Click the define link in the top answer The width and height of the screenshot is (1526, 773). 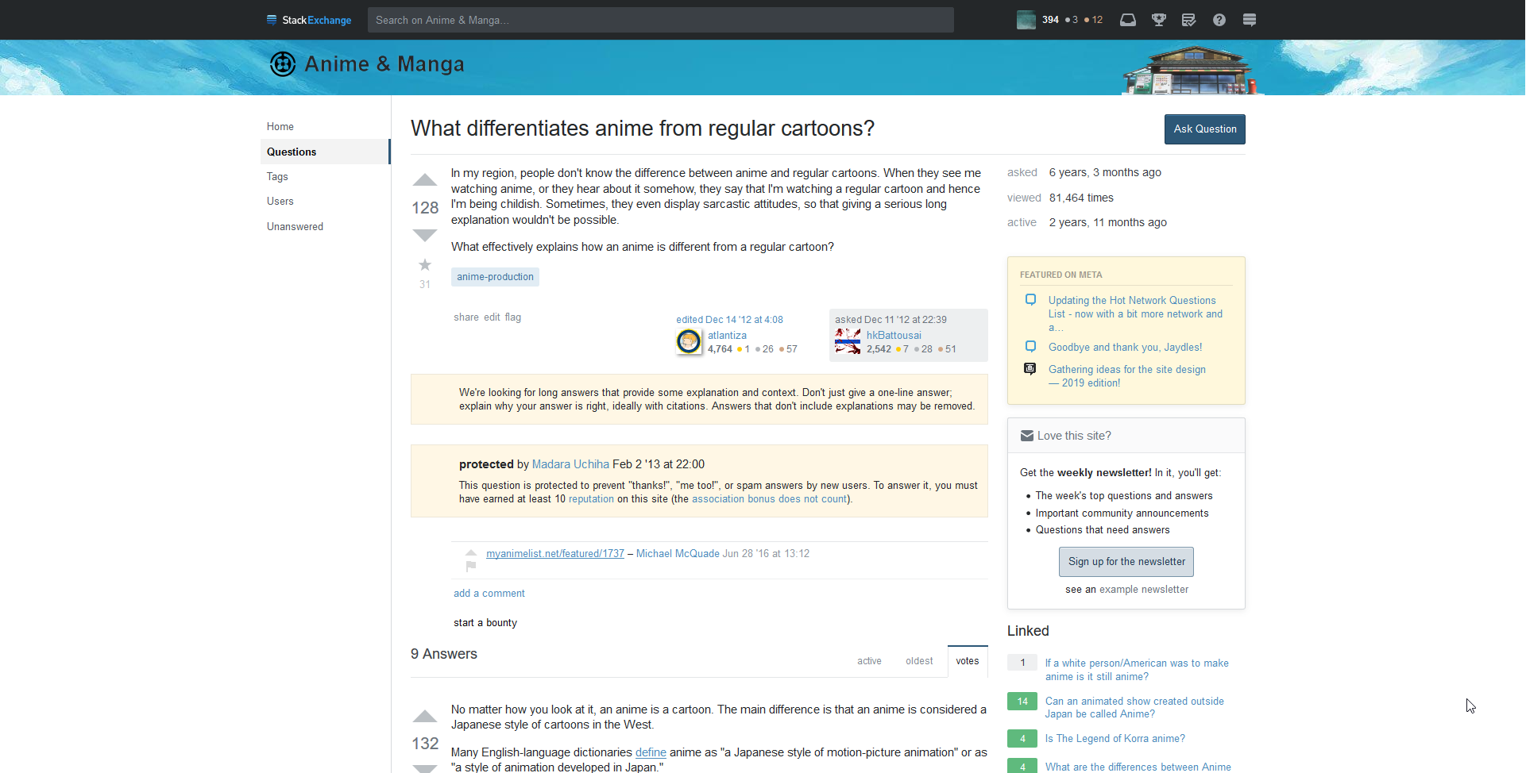point(651,752)
